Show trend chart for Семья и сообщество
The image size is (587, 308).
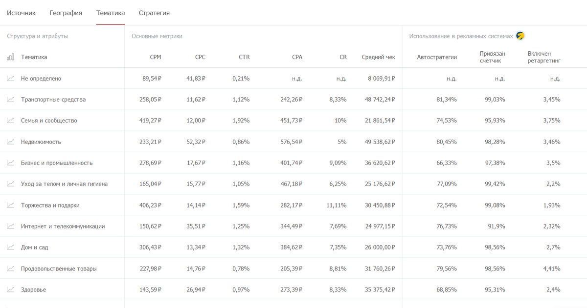pyautogui.click(x=10, y=121)
